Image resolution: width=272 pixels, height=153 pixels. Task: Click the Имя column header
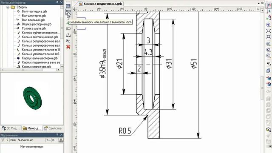(x=13, y=140)
